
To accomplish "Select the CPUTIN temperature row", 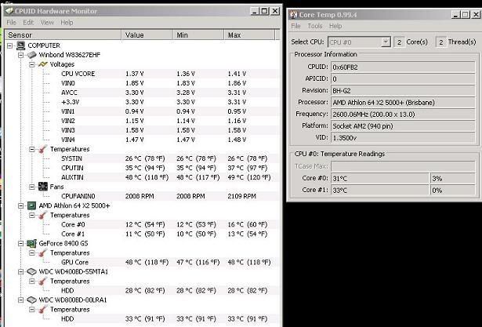I will pos(169,168).
